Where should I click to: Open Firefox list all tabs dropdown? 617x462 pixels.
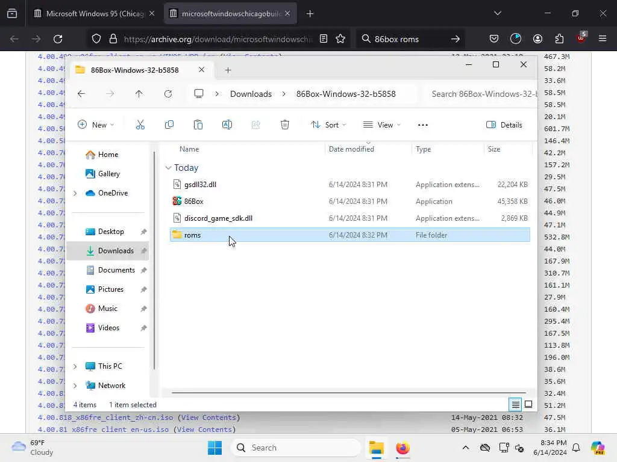tap(497, 13)
